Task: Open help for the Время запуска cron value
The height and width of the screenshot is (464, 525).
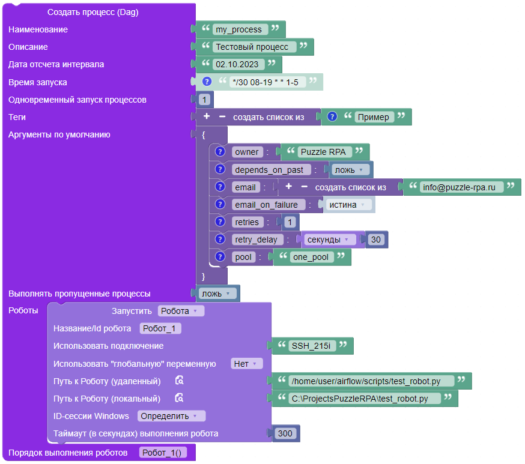Action: pos(207,81)
